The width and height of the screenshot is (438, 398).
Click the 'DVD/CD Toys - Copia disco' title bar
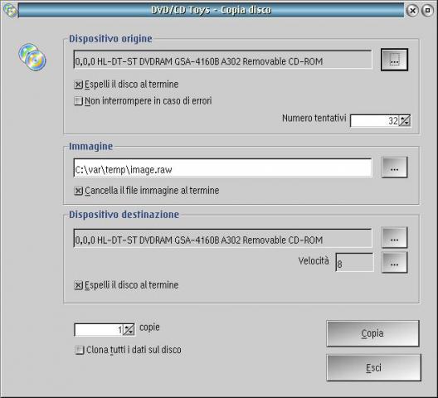(x=211, y=10)
